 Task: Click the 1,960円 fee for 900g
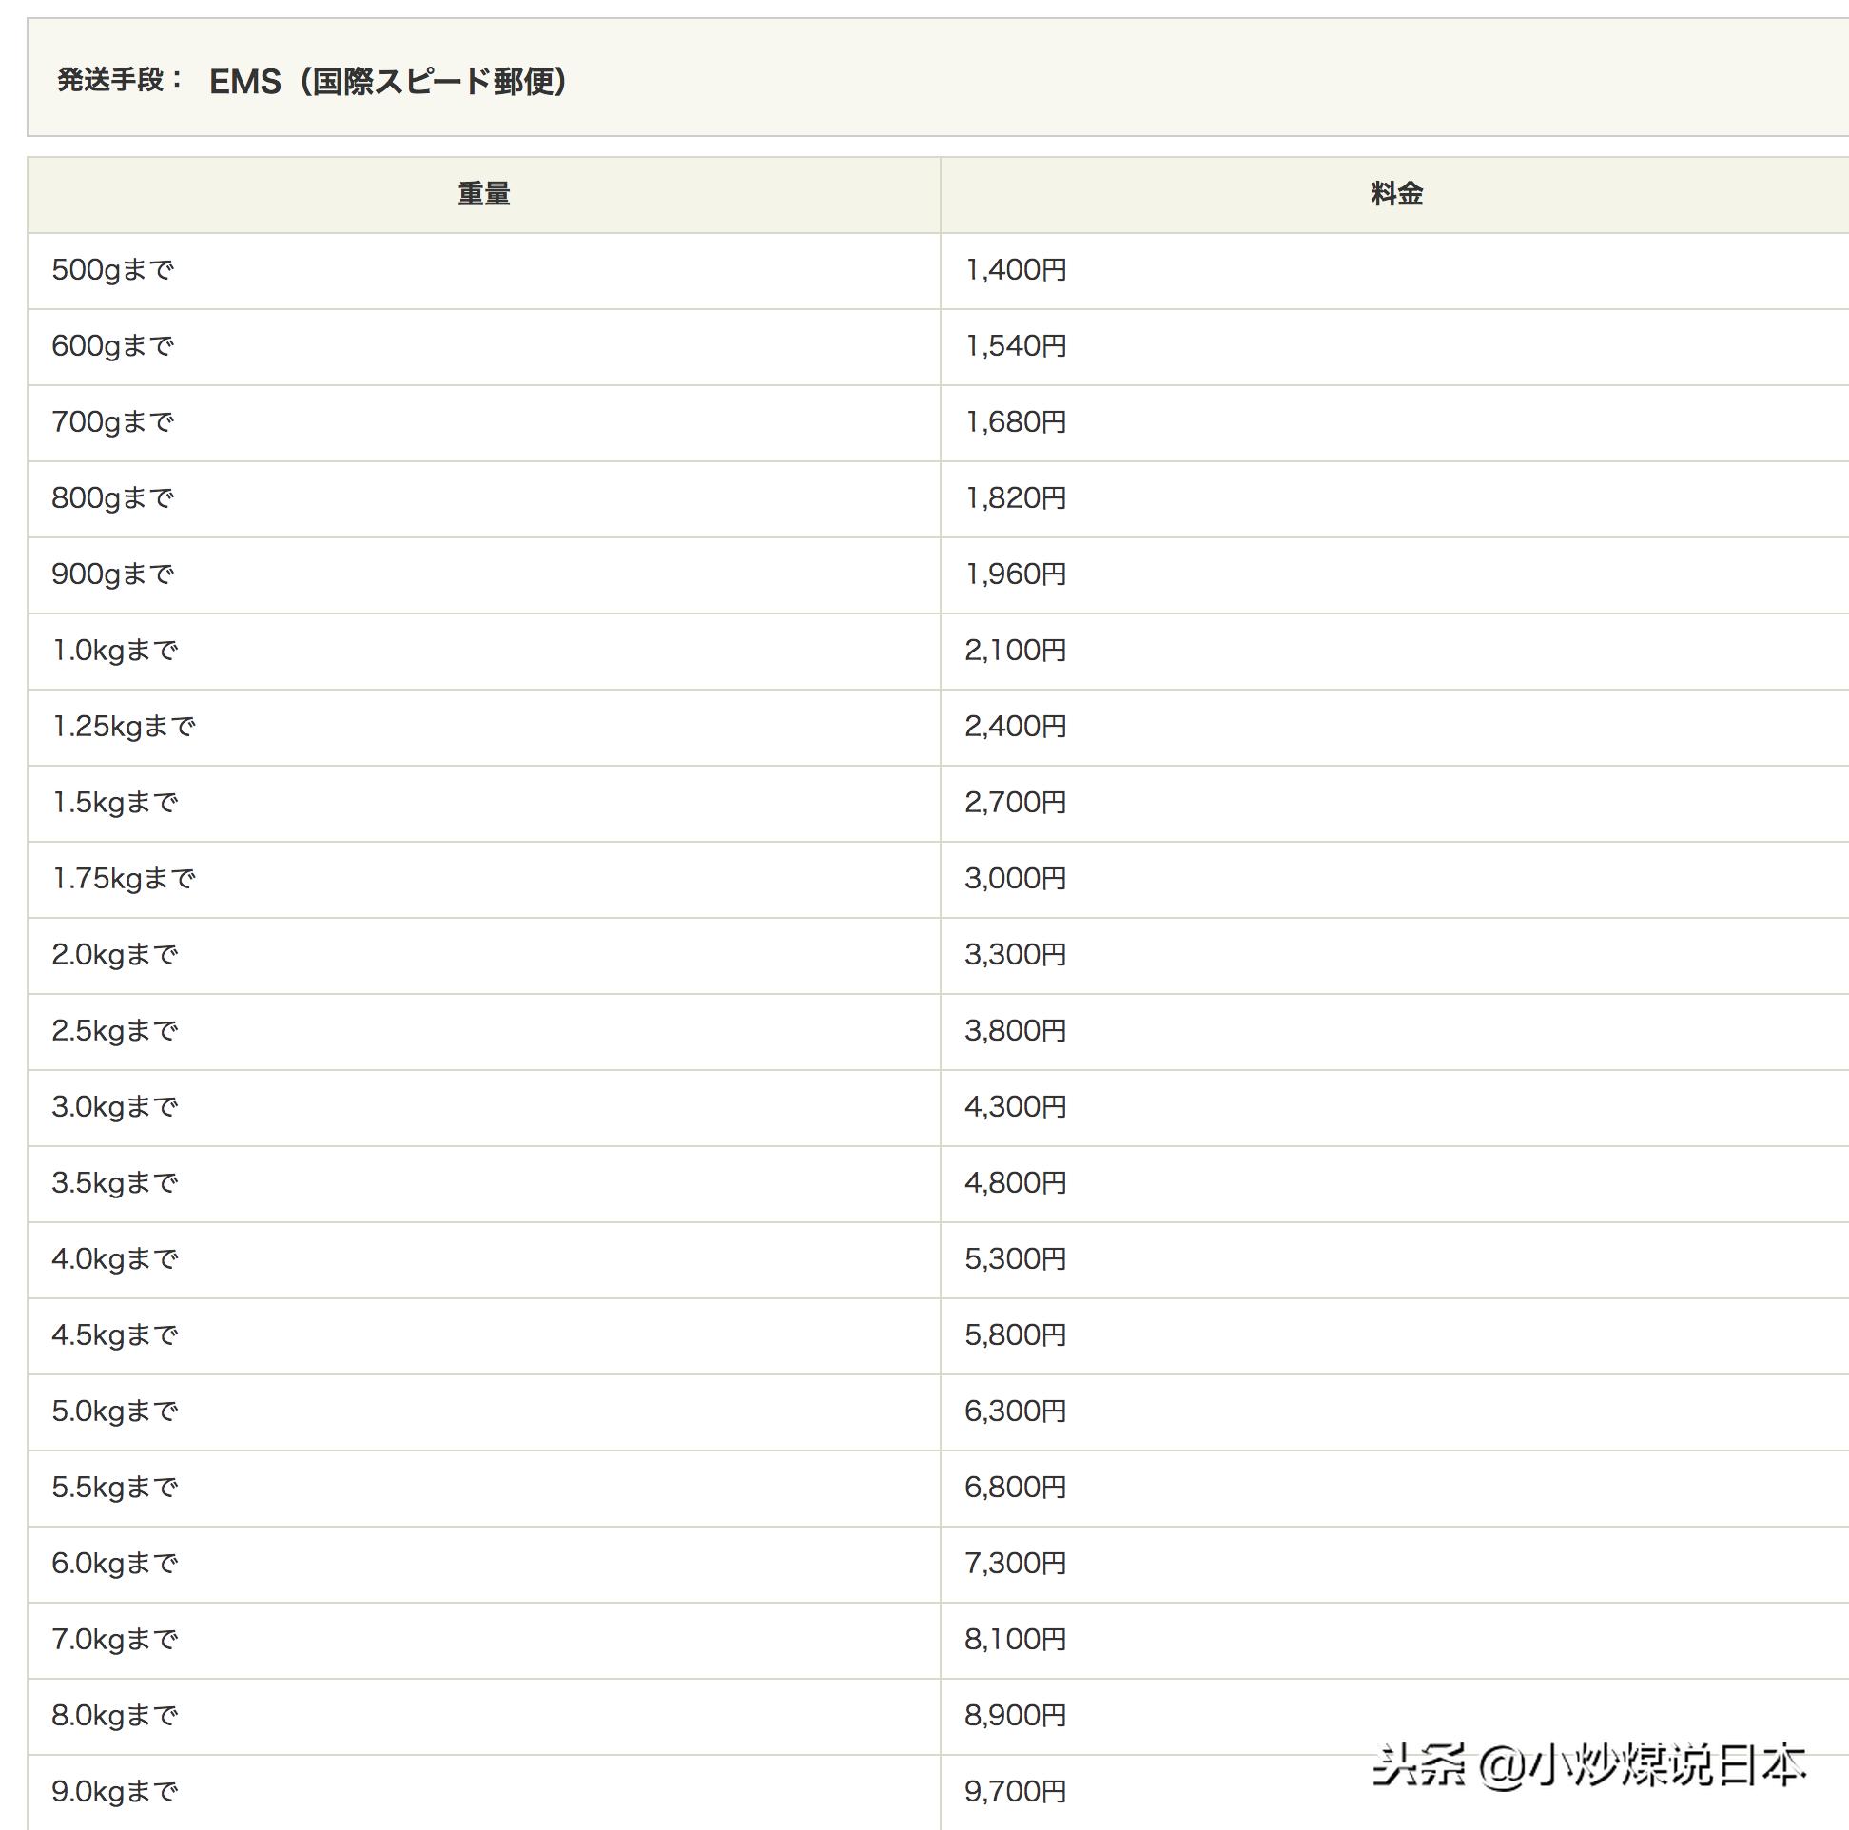[x=1018, y=574]
